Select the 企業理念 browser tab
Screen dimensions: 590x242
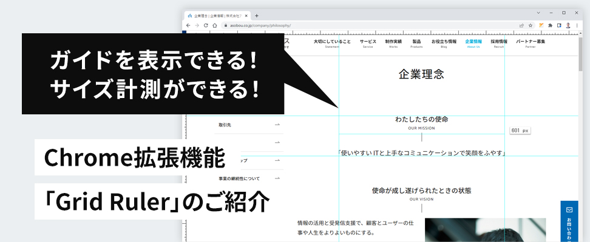[217, 16]
